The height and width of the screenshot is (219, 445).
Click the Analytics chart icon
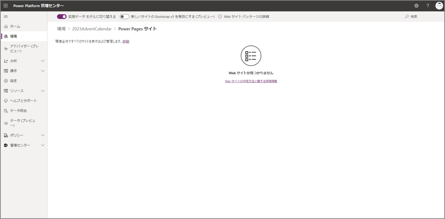[x=6, y=61]
